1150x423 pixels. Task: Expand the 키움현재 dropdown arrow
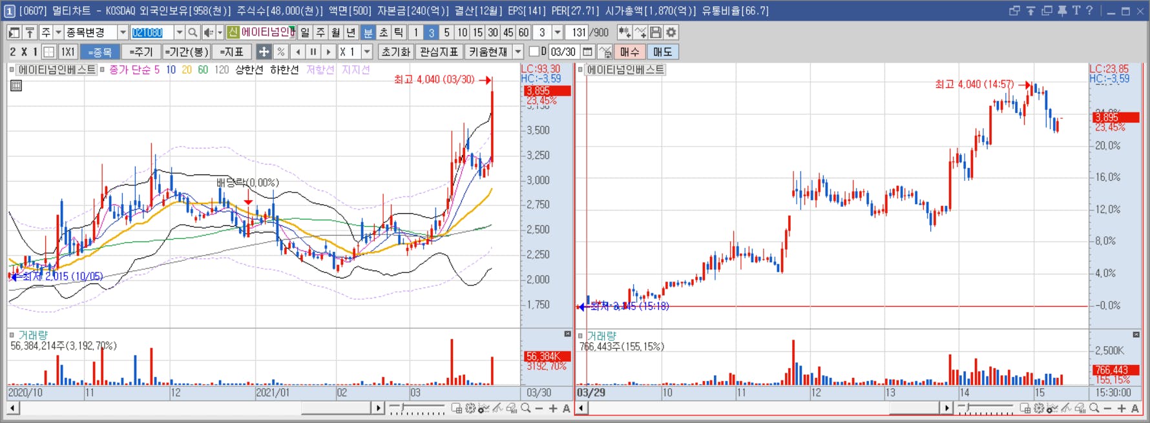(x=518, y=52)
